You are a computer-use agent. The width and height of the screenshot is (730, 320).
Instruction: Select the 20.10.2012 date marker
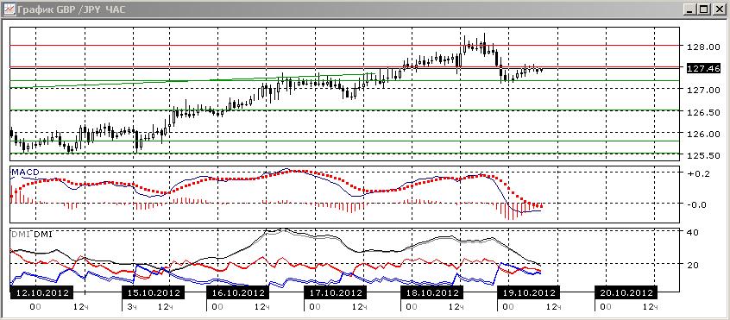coord(626,293)
